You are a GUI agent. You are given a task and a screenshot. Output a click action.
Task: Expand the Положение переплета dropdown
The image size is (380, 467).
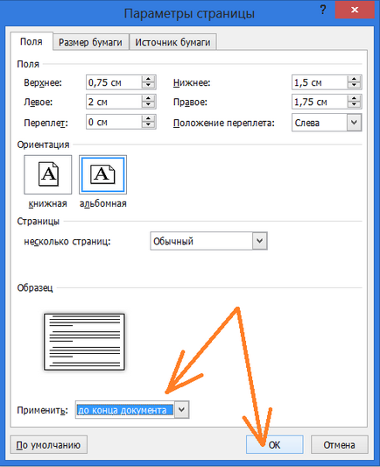[x=354, y=123]
